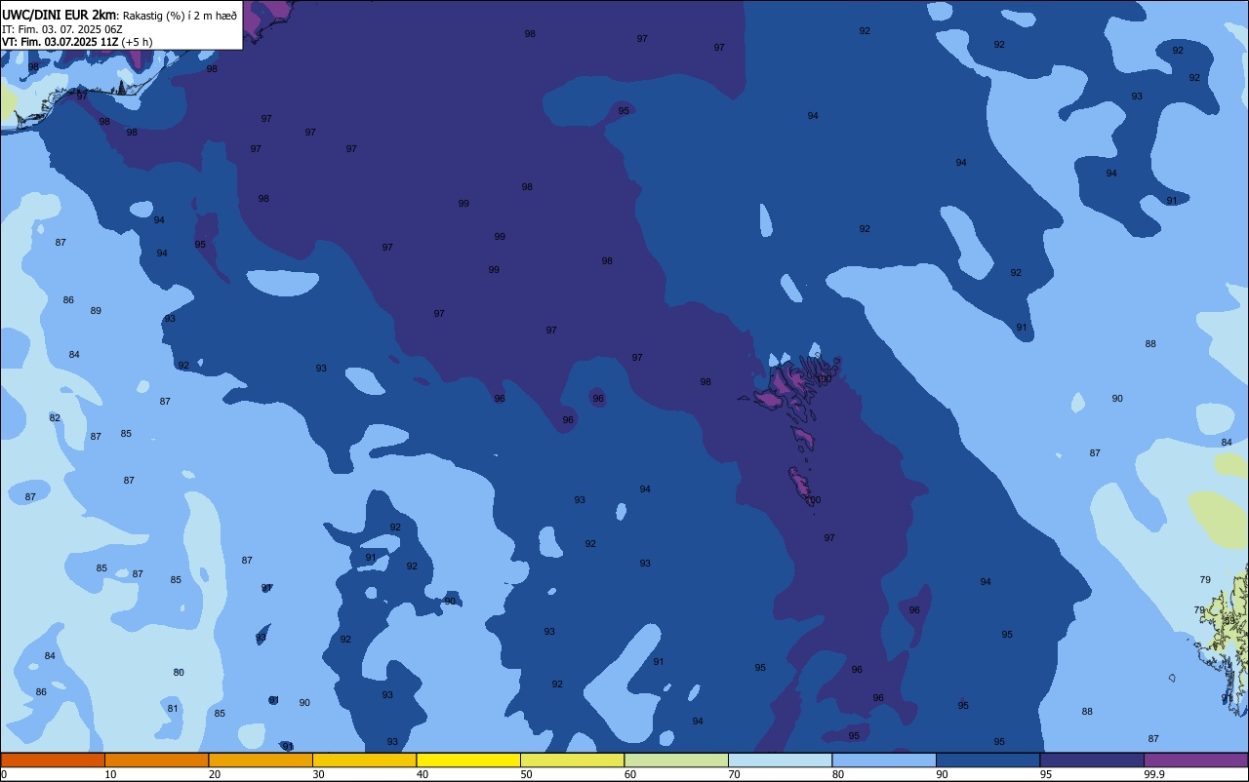This screenshot has height=782, width=1249.
Task: Select the 10–20 orange legend swatch
Action: [156, 760]
